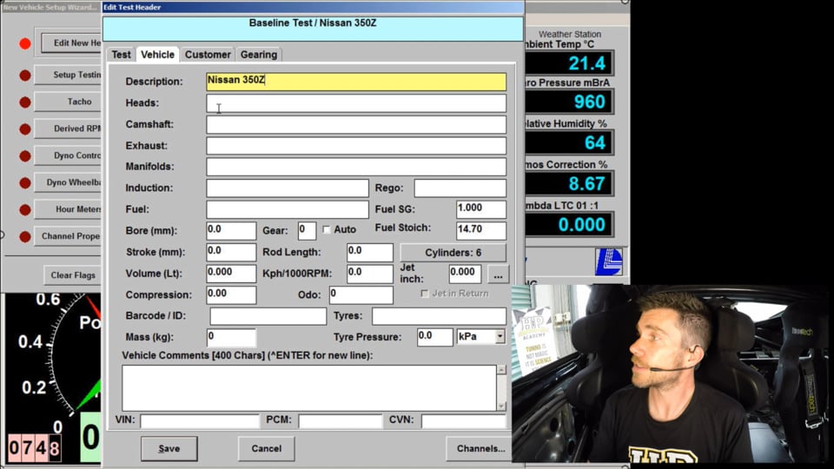Click the Barcode / ID field
Screen dimensions: 834x469
(x=268, y=316)
